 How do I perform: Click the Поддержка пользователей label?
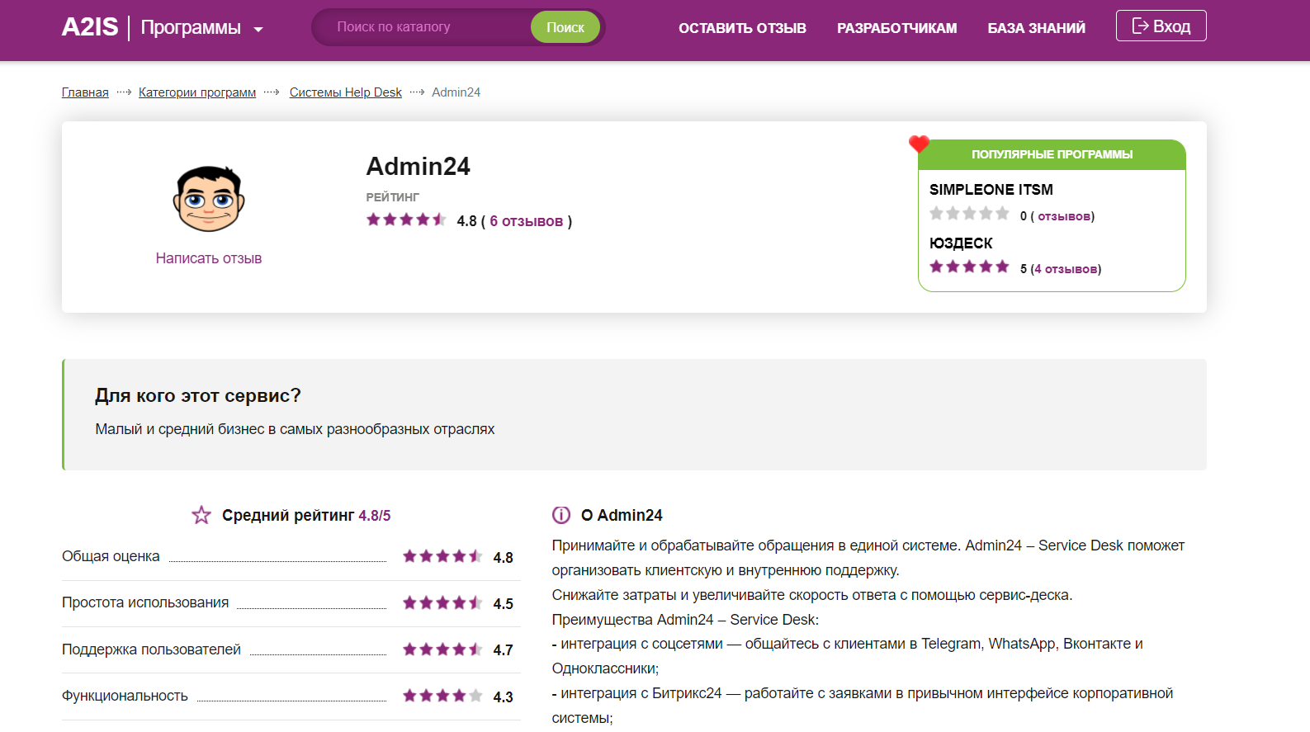(151, 649)
